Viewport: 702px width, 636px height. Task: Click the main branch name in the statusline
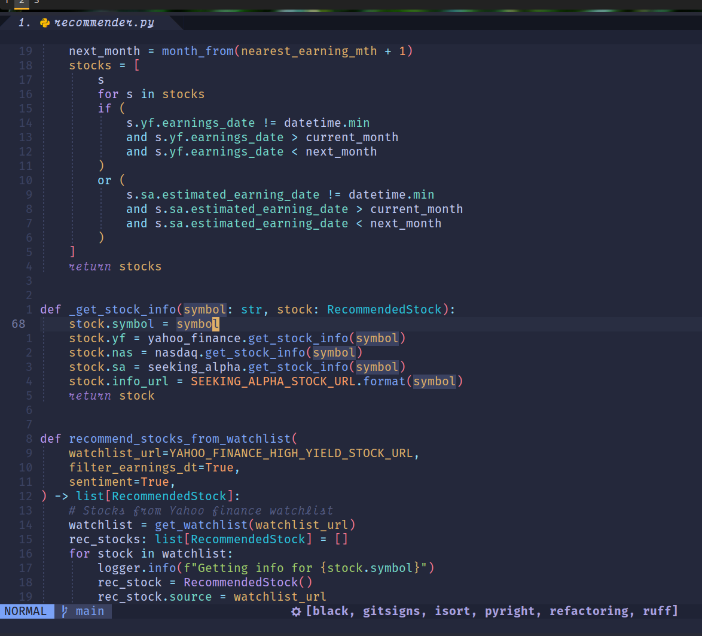pos(88,611)
